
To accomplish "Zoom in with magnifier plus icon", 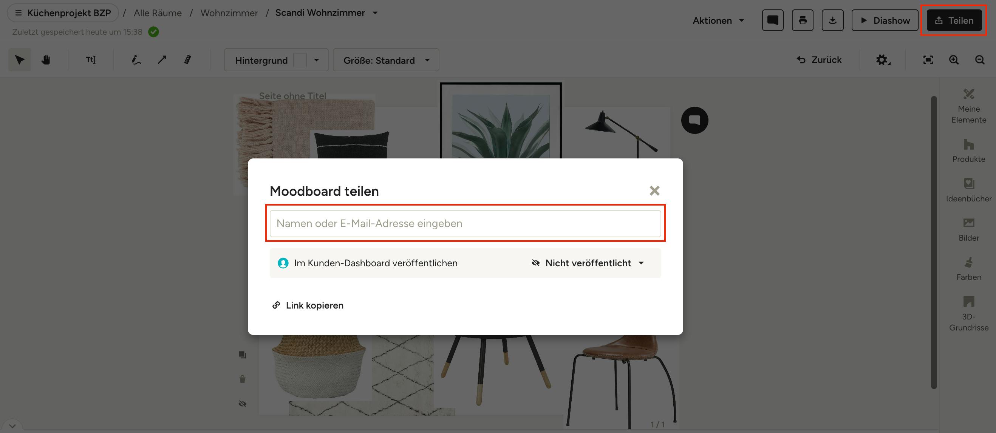I will [954, 60].
